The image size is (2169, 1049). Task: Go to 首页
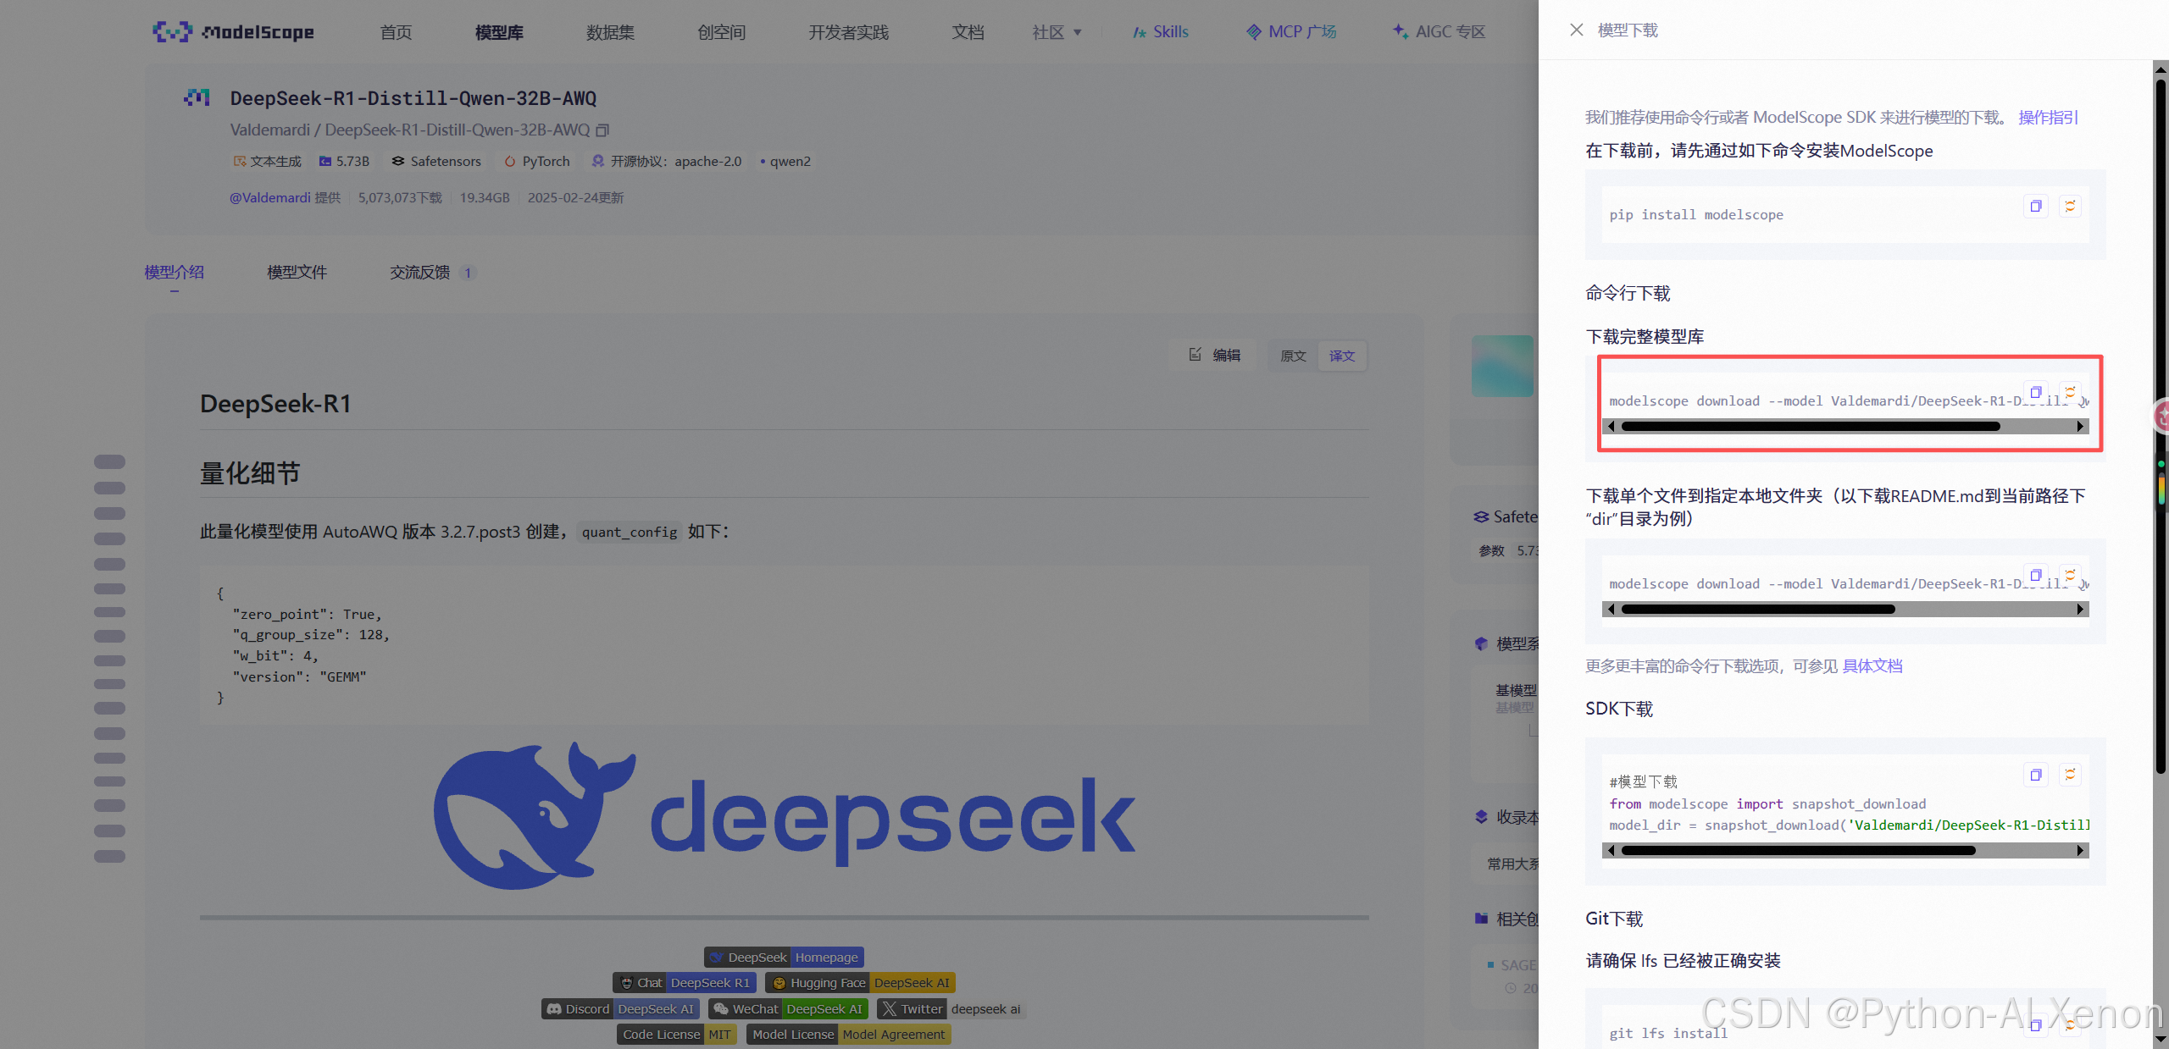pos(396,32)
